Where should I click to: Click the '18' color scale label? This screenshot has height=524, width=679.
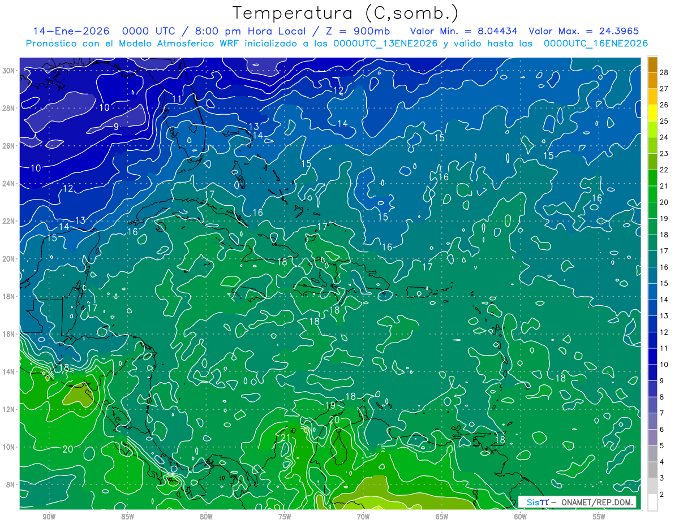click(664, 235)
